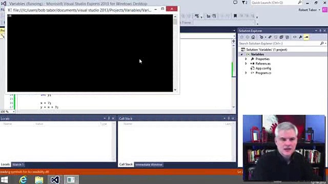Screen dimensions: 328x184
Task: Click the pink RT account avatar
Action: 324,10
